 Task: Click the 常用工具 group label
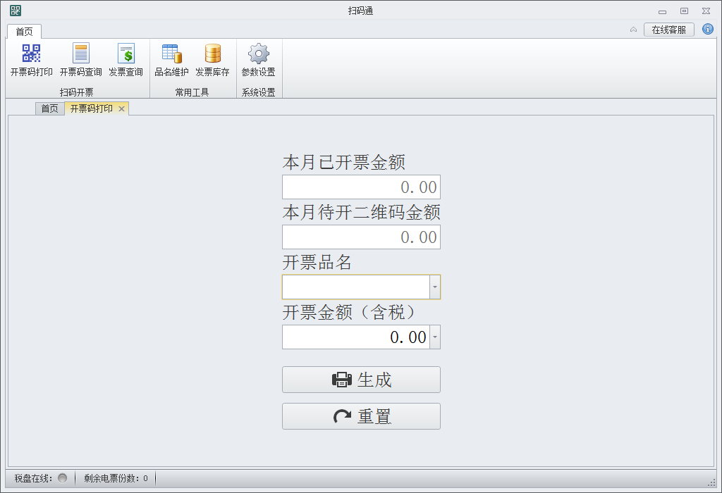point(192,92)
